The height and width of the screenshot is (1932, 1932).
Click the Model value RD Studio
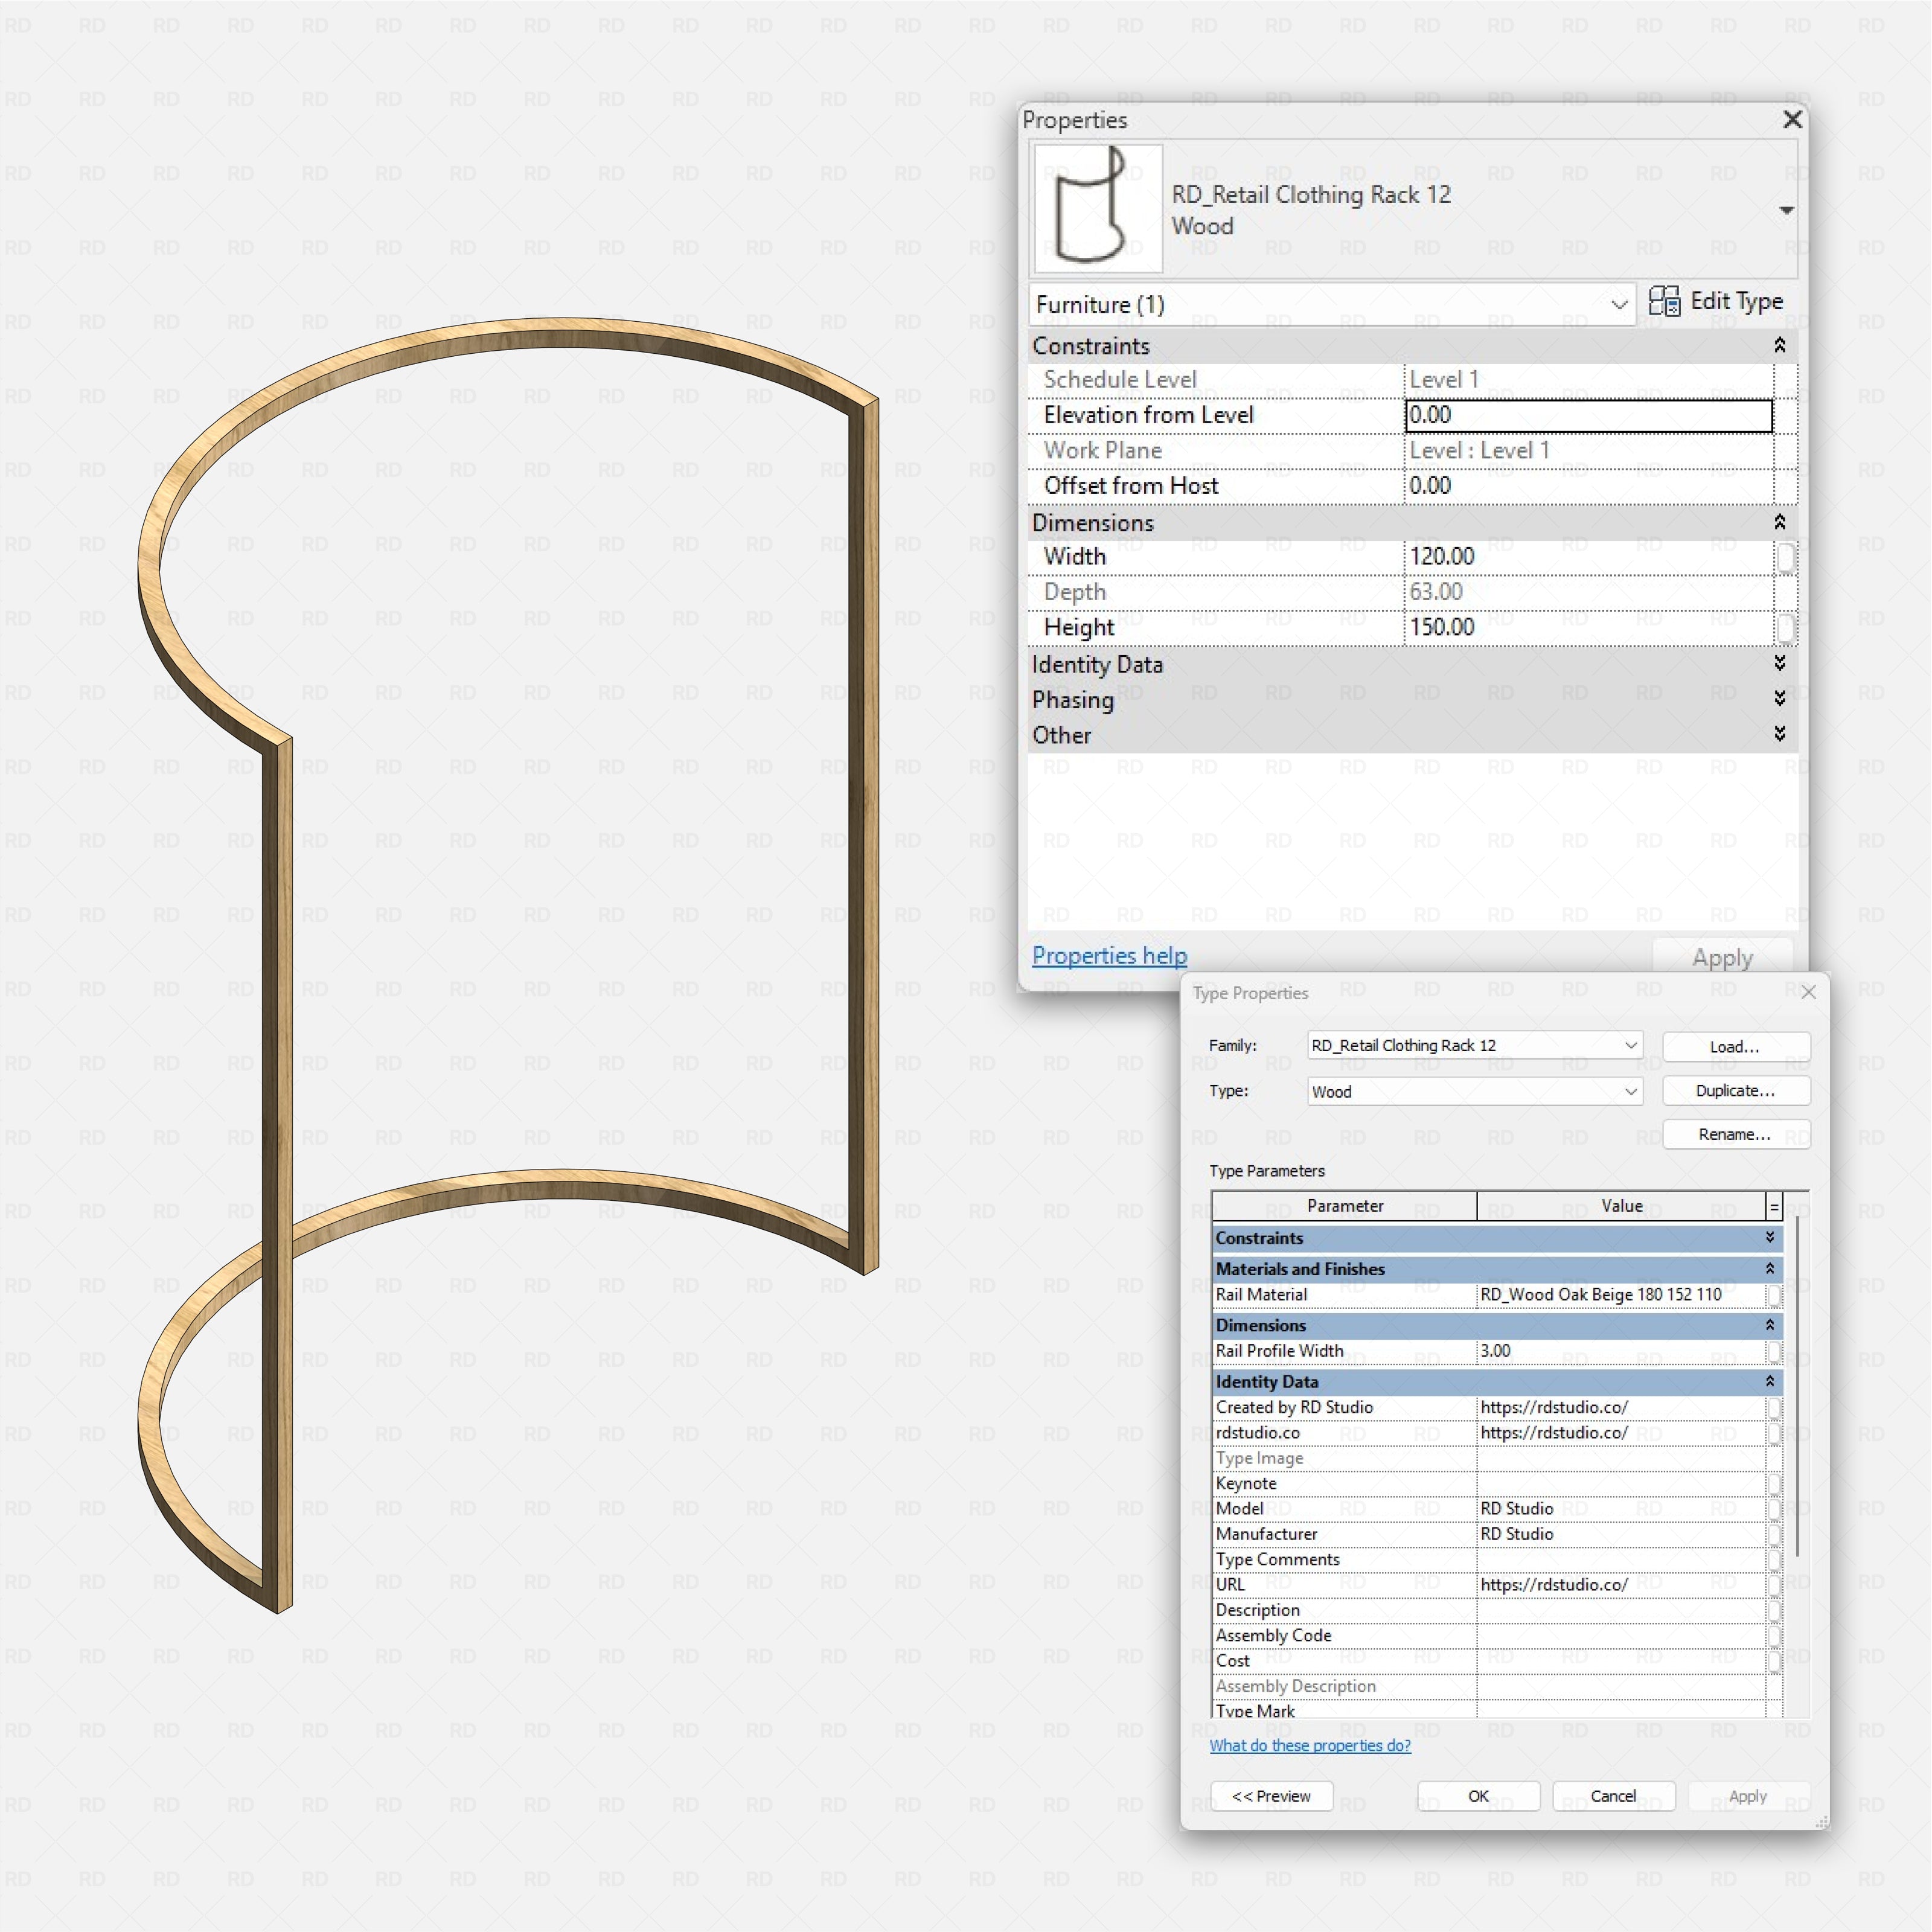click(x=1621, y=1509)
